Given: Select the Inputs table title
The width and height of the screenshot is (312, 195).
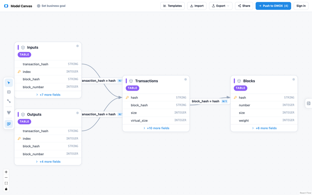Looking at the screenshot, I should pos(33,47).
